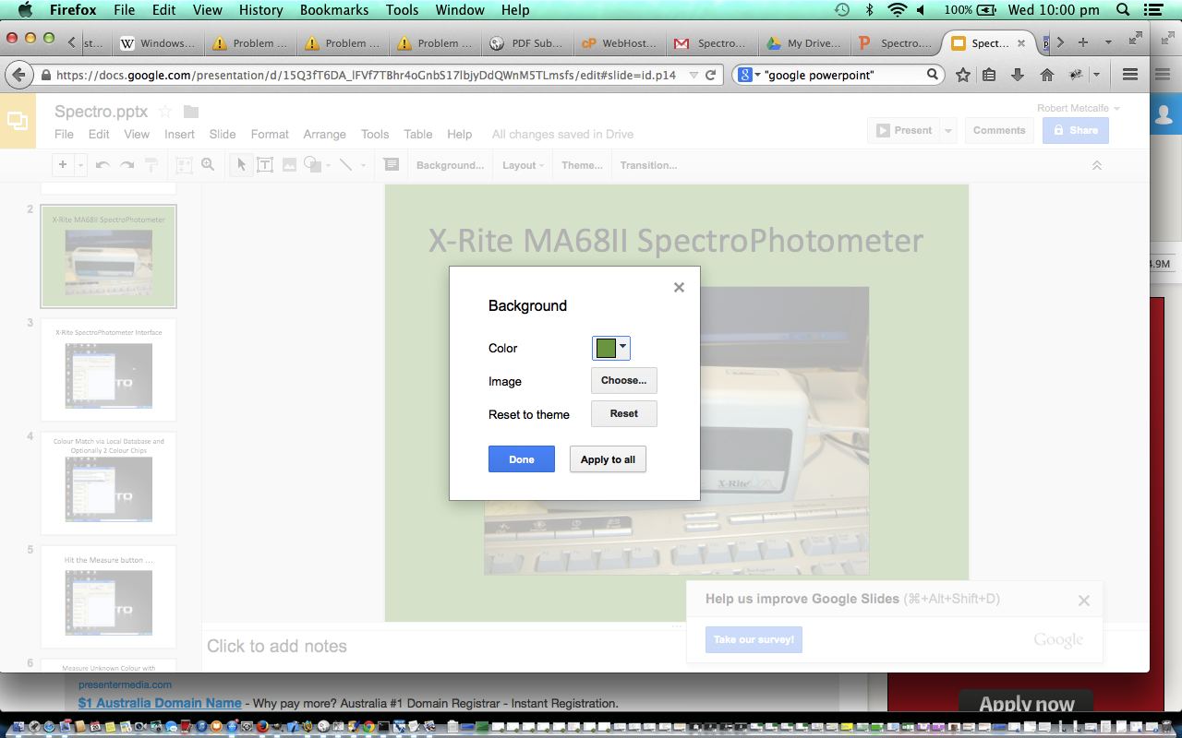The width and height of the screenshot is (1182, 738).
Task: Select slide 3 thumbnail in filmstrip
Action: (108, 370)
